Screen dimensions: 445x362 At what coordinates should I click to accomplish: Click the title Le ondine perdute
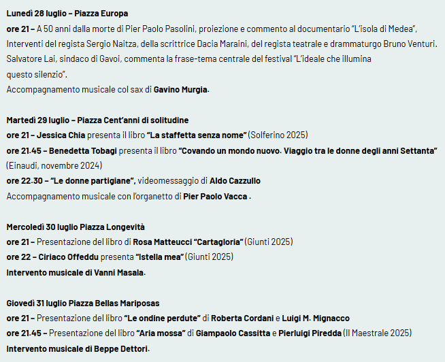[x=163, y=318]
